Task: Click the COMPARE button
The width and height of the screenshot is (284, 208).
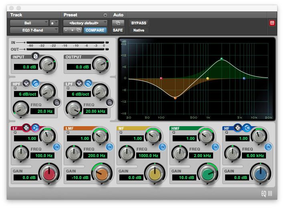Action: (x=95, y=30)
